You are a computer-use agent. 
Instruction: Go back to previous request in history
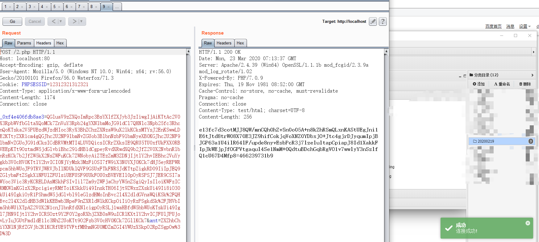click(54, 21)
